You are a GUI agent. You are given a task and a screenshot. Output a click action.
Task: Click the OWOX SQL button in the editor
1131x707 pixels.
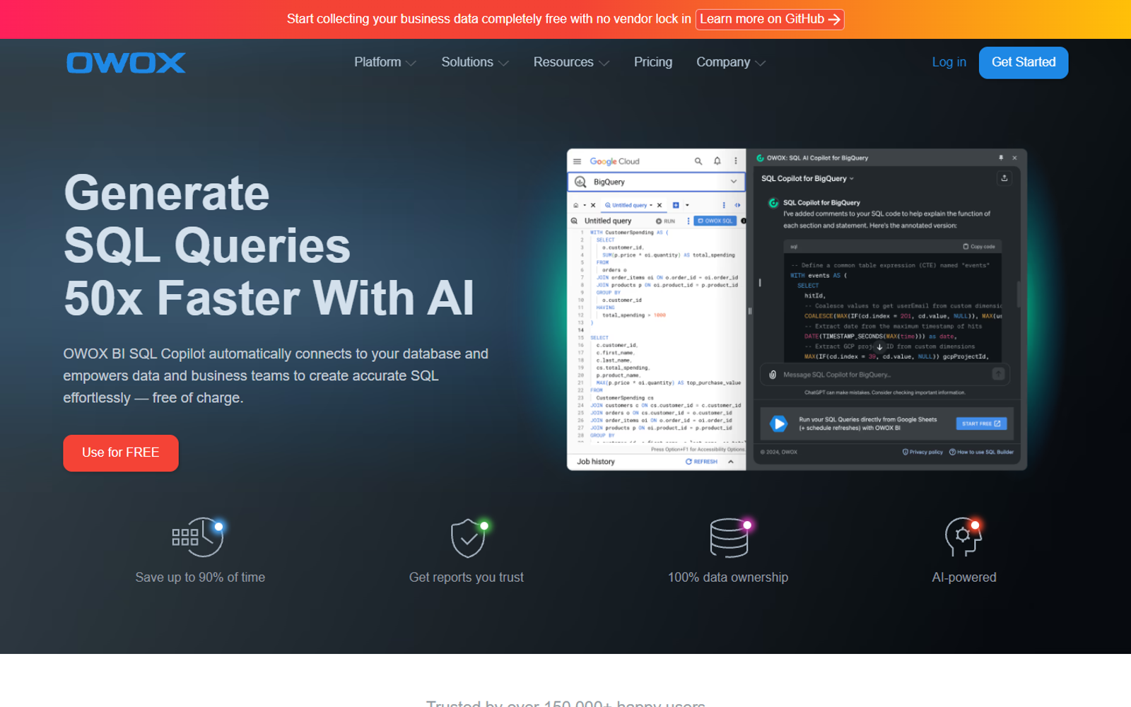715,221
